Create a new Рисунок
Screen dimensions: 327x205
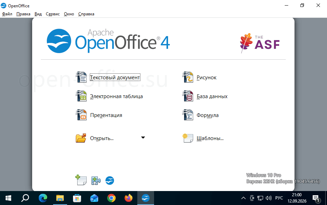pyautogui.click(x=206, y=78)
